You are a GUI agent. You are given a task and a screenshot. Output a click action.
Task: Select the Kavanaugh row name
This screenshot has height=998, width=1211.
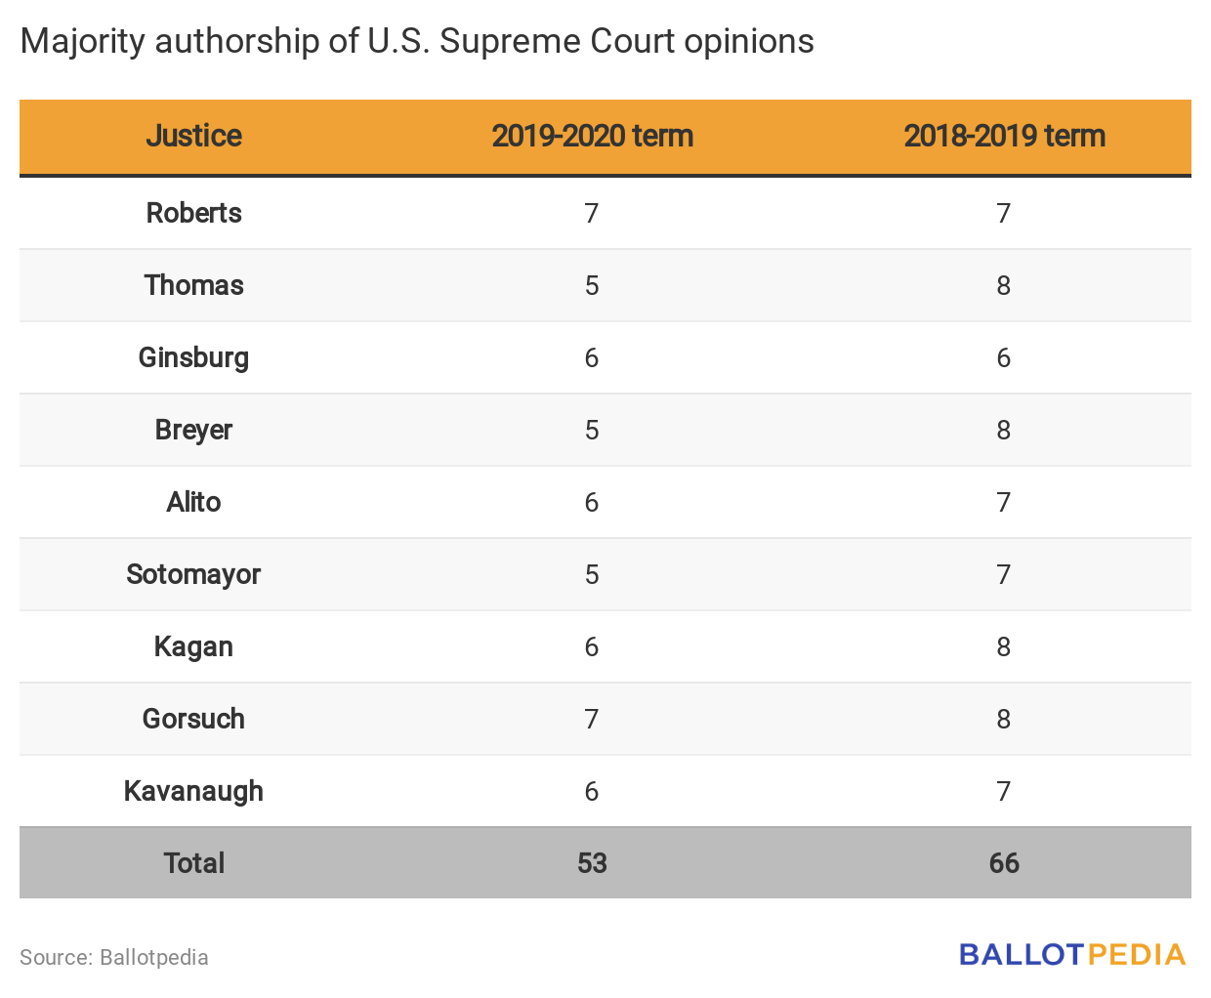point(193,791)
